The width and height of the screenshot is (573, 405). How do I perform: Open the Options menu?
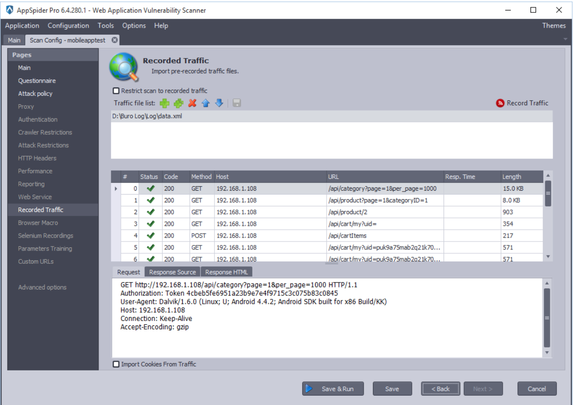tap(134, 26)
